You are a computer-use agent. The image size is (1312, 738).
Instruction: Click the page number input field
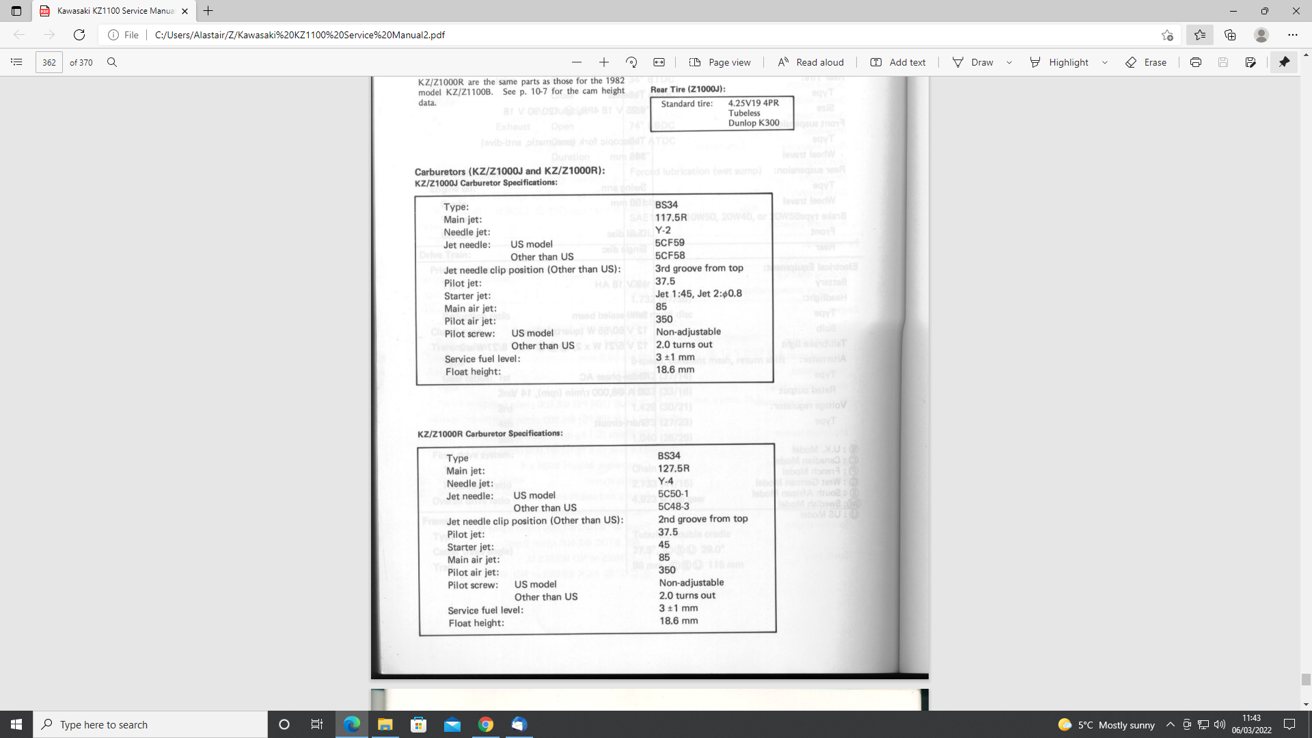[49, 62]
